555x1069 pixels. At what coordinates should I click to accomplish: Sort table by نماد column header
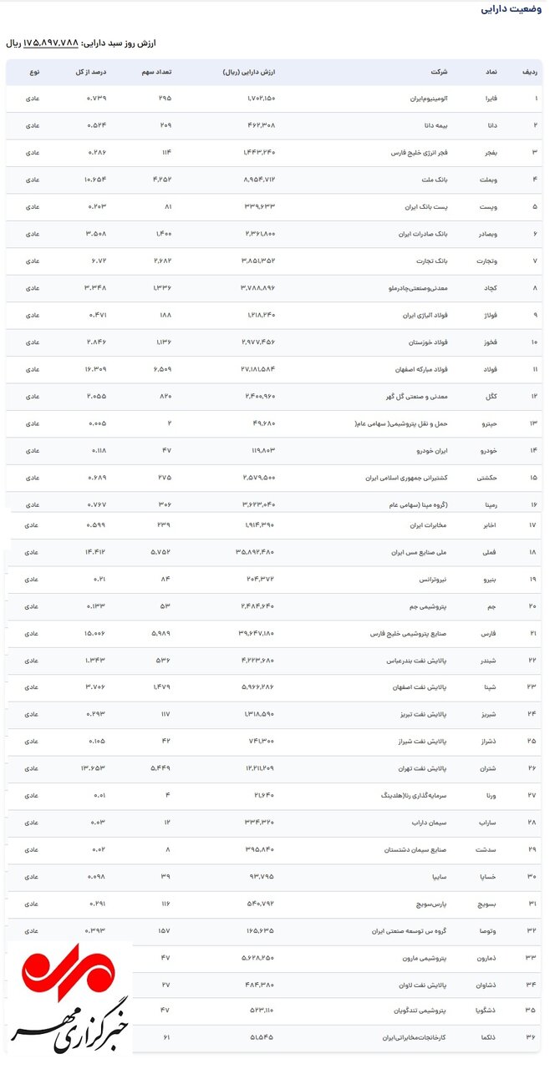pos(492,73)
